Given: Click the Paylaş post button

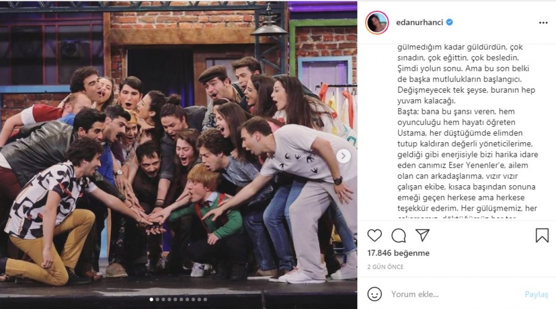Looking at the screenshot, I should [x=536, y=294].
